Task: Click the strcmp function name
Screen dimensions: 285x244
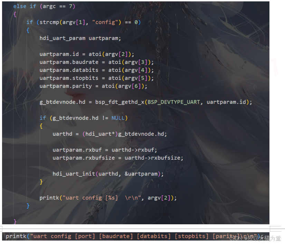Action: point(49,22)
